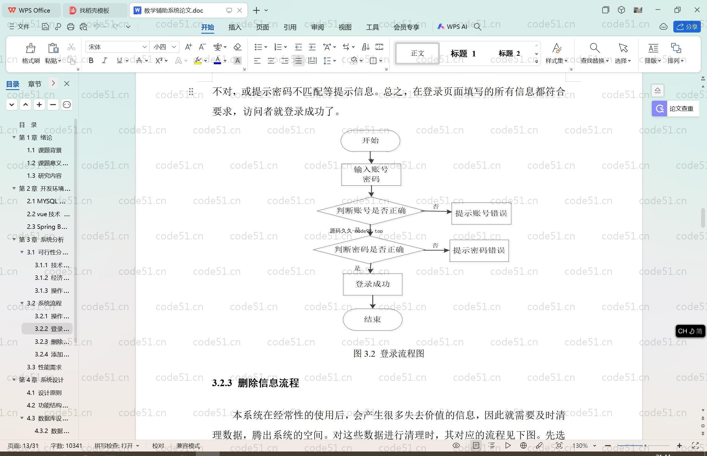The width and height of the screenshot is (707, 456).
Task: Switch to outline view in status bar
Action: point(492,445)
